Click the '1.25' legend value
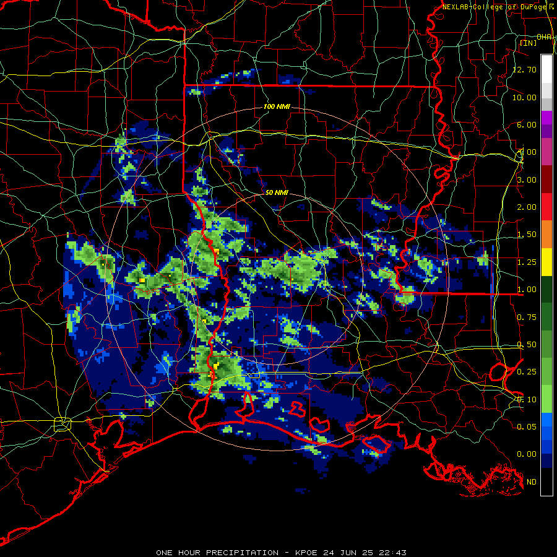This screenshot has width=557, height=557. click(527, 262)
